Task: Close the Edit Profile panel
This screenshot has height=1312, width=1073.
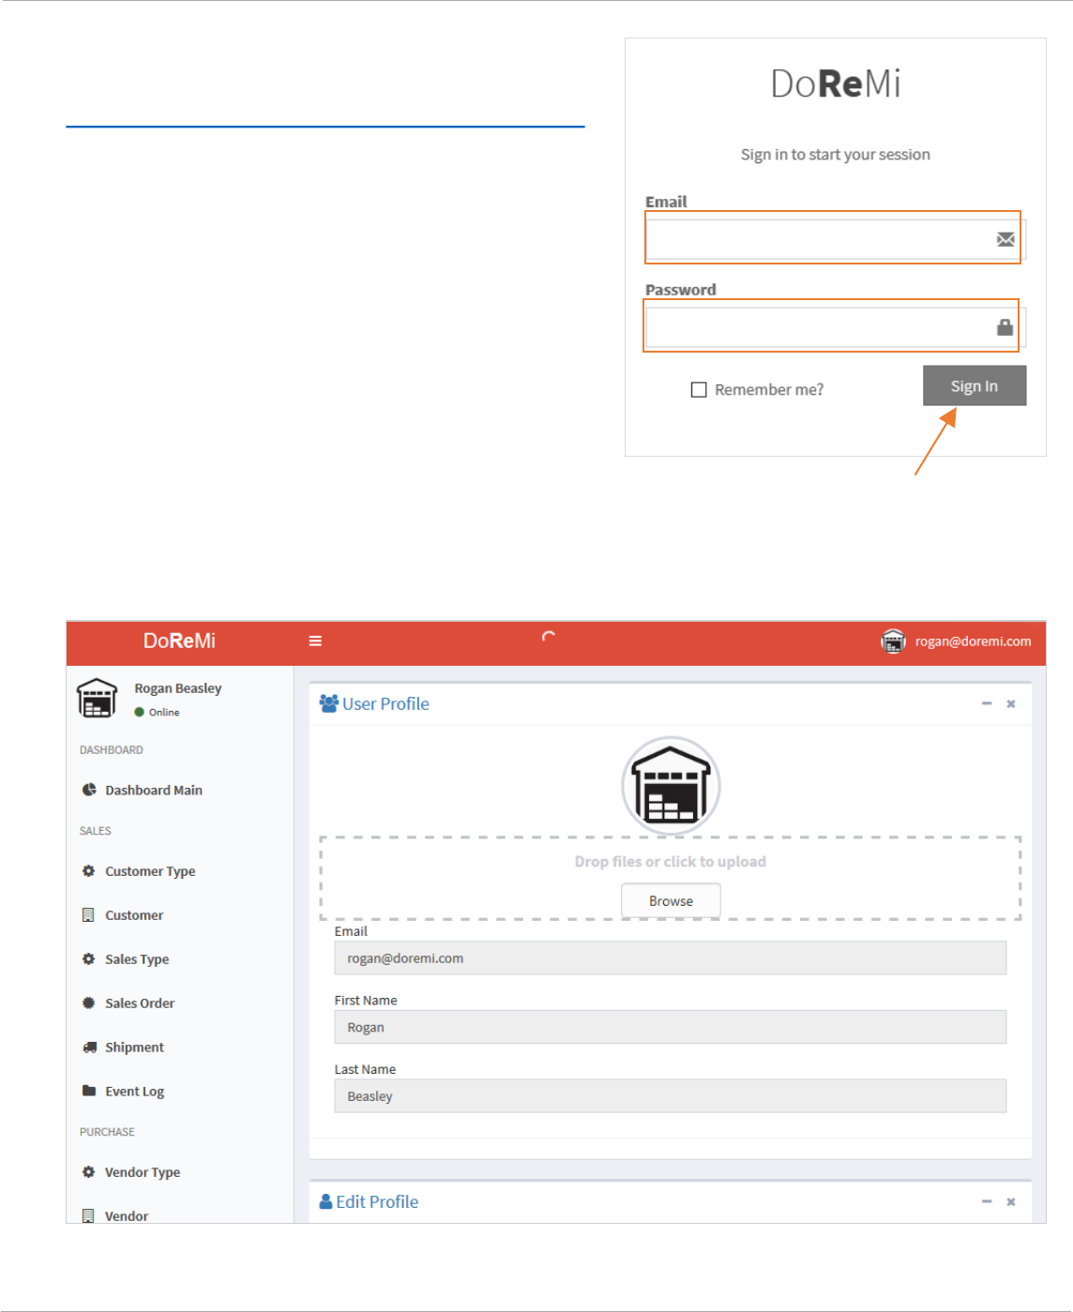Action: point(1011,1201)
